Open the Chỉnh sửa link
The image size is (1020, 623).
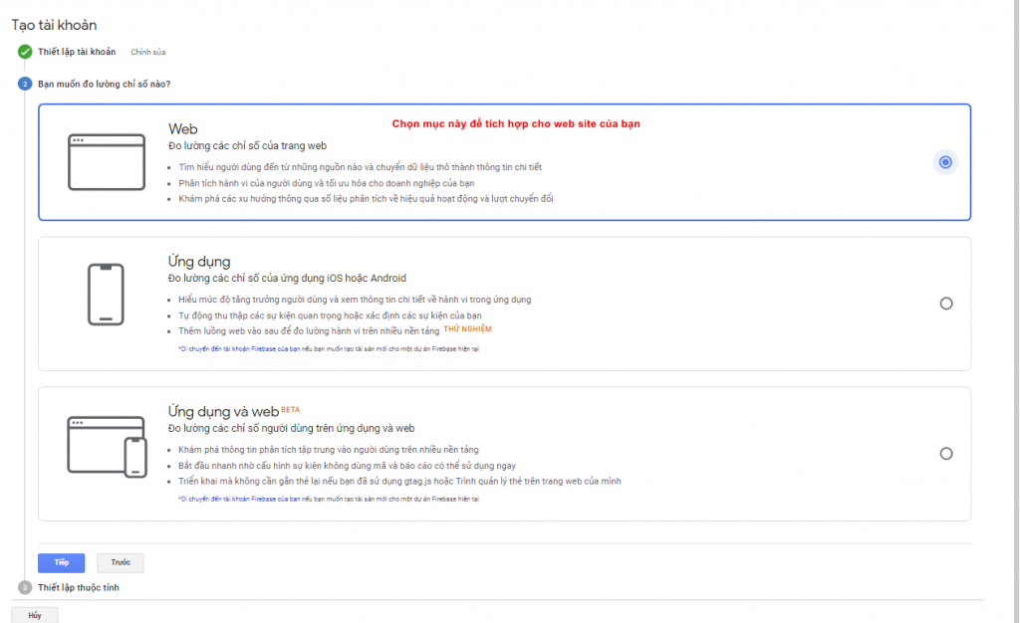click(147, 52)
